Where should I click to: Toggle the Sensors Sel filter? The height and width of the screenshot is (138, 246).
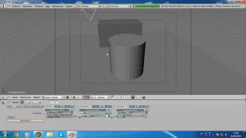pos(57,107)
